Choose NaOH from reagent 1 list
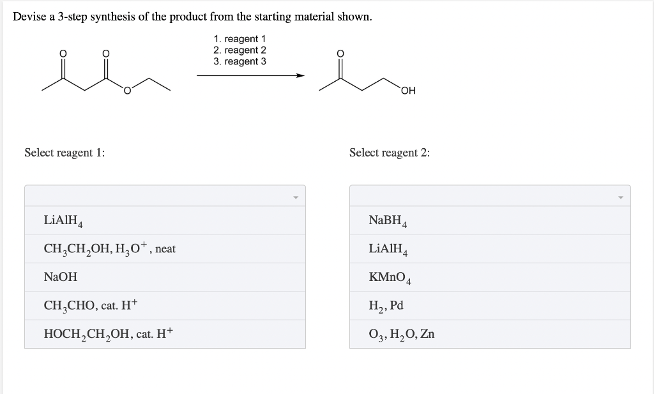Image resolution: width=654 pixels, height=394 pixels. click(x=58, y=277)
